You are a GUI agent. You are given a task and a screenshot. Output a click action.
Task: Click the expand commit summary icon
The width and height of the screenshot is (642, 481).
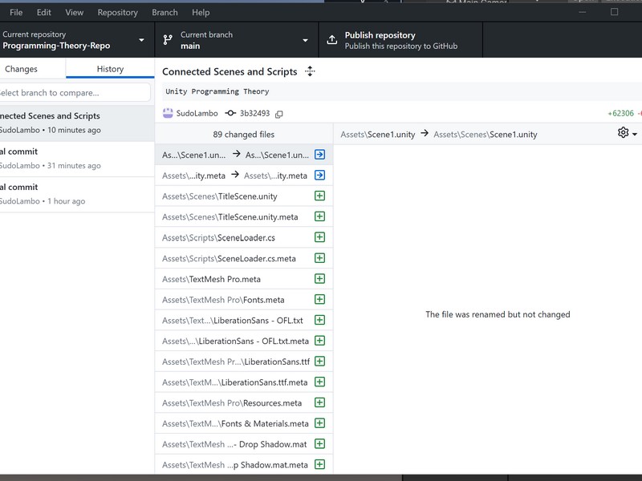pos(310,71)
